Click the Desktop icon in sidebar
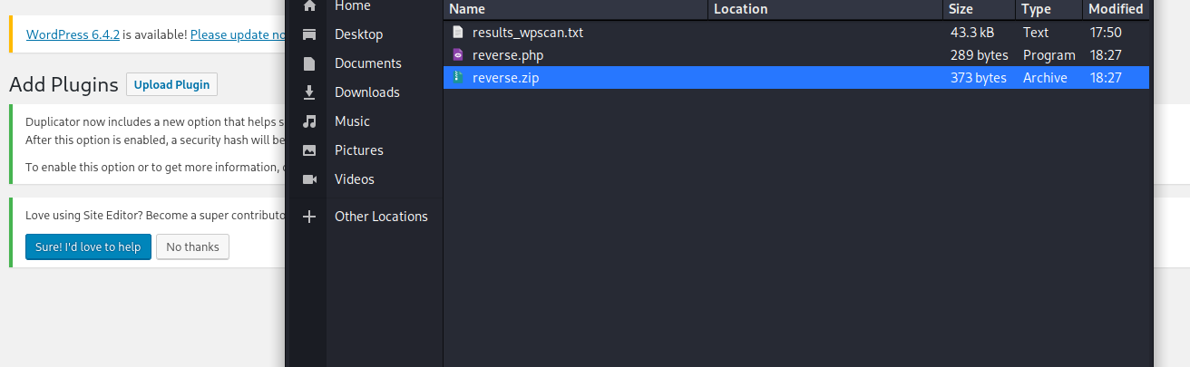The image size is (1190, 367). [x=309, y=34]
